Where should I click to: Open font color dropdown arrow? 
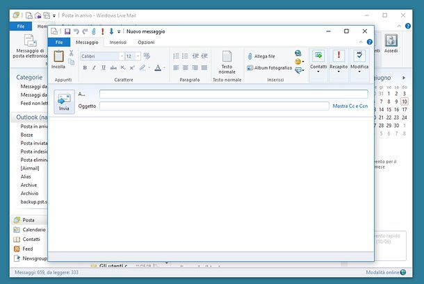tap(165, 67)
